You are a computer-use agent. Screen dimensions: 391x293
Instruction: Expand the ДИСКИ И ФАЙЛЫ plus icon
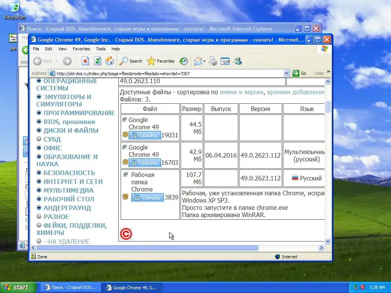[x=39, y=130]
